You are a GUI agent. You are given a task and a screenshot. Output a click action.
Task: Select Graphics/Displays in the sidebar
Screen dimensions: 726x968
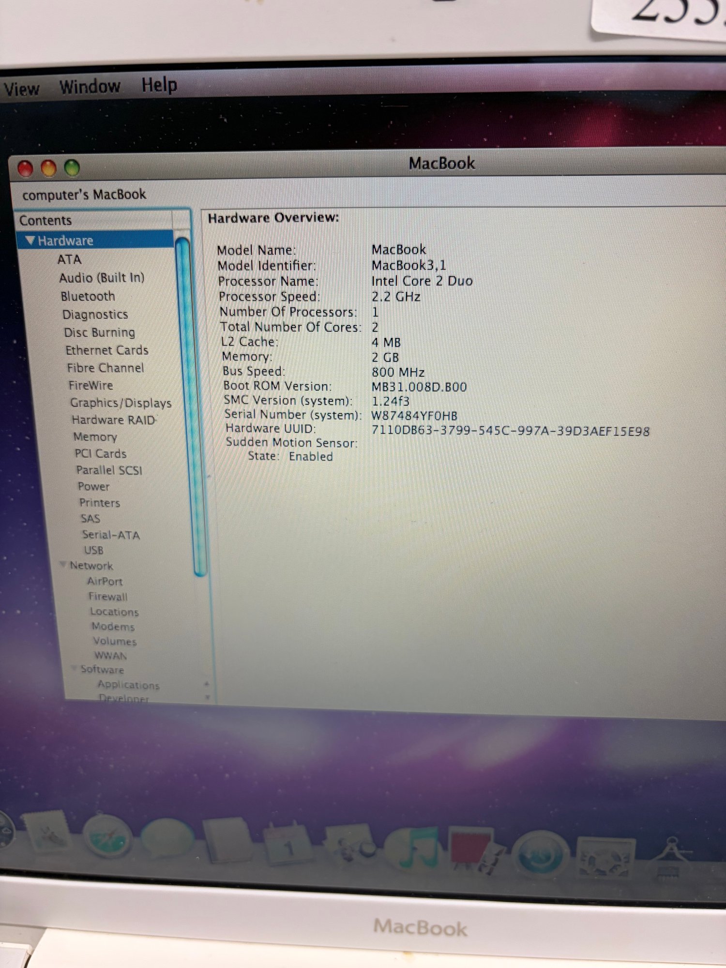(x=121, y=403)
